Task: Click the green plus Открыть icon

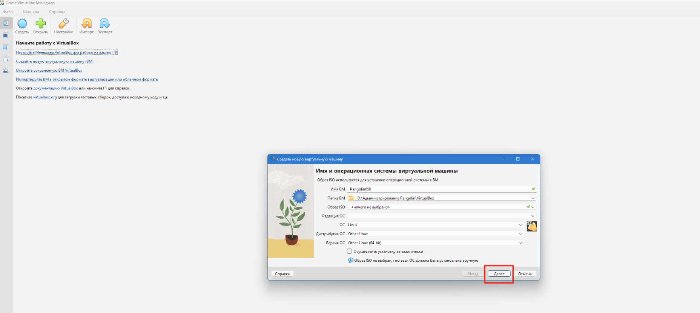Action: (x=41, y=24)
